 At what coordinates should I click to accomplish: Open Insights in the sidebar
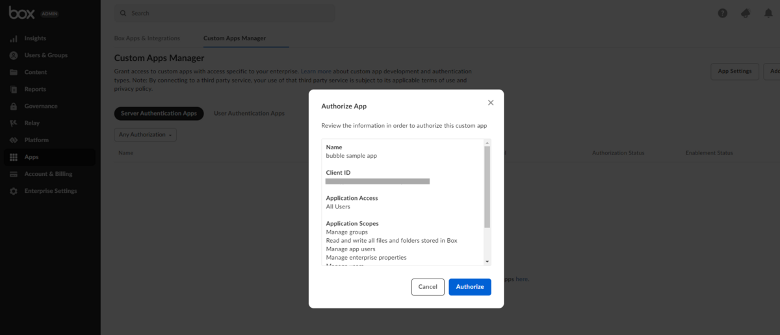pos(35,38)
